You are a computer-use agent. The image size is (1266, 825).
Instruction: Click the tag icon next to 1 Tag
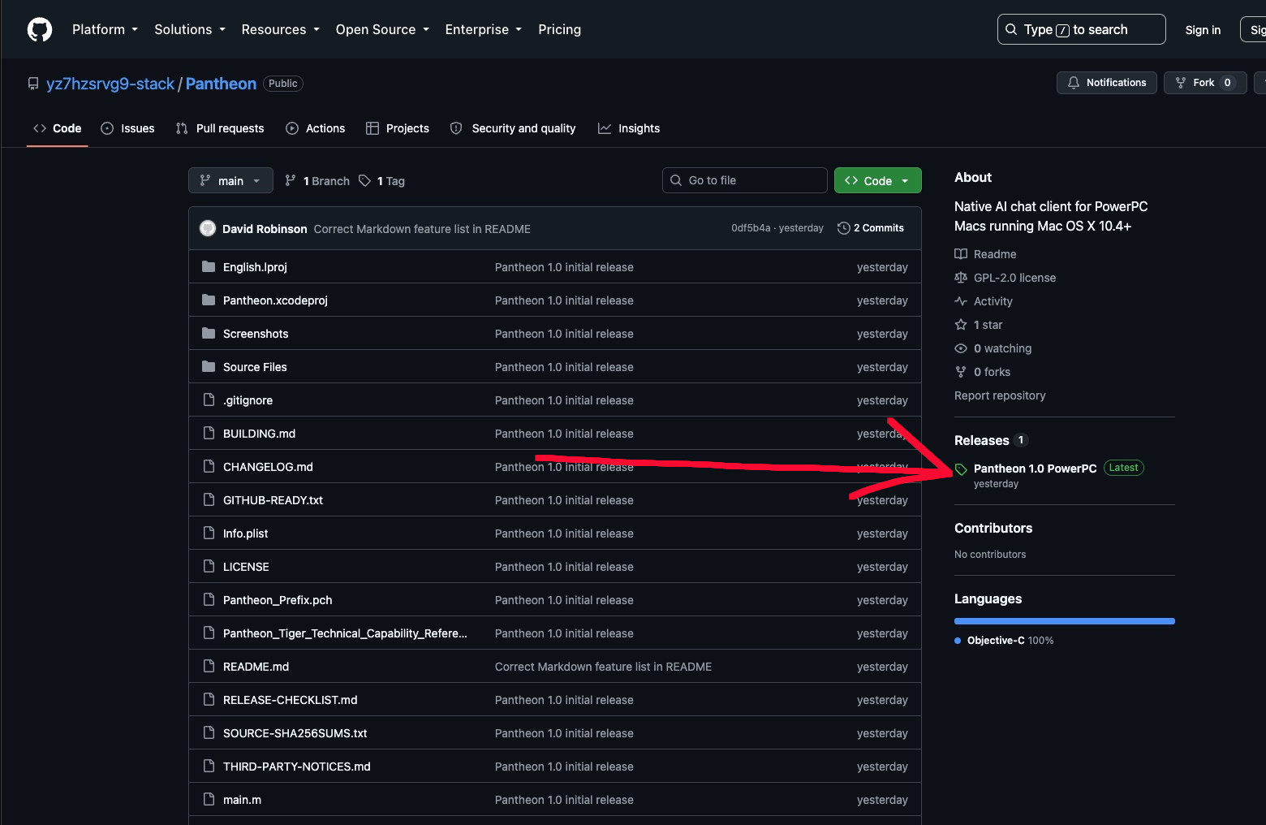point(365,180)
